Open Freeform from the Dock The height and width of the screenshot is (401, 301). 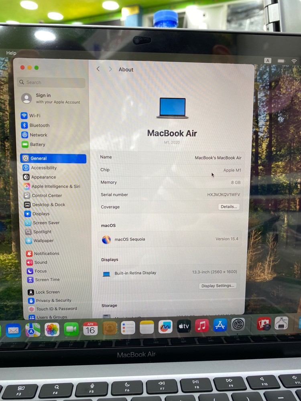[165, 326]
